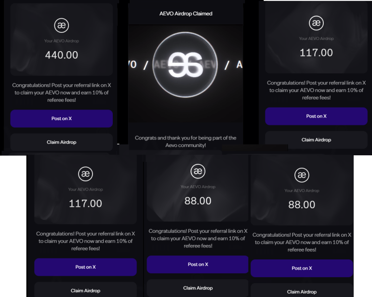
Task: Post on X for the 440.00 airdrop
Action: (62, 119)
